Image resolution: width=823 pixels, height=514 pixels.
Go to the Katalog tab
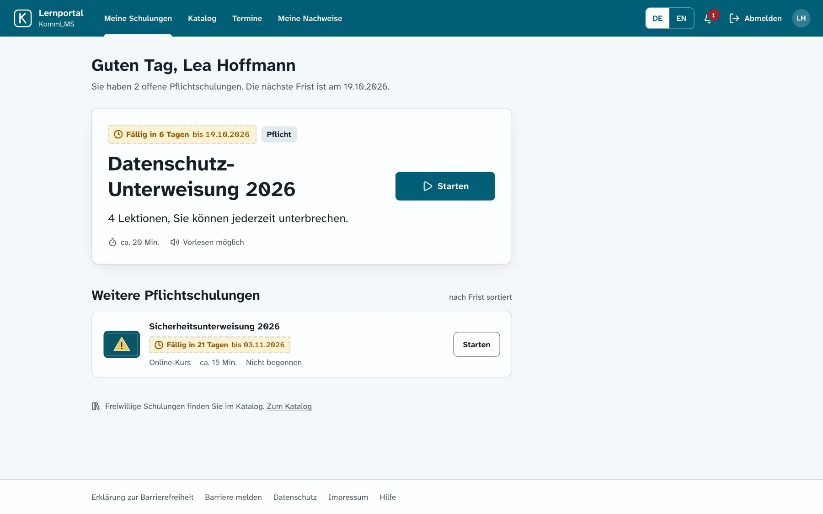[x=202, y=18]
